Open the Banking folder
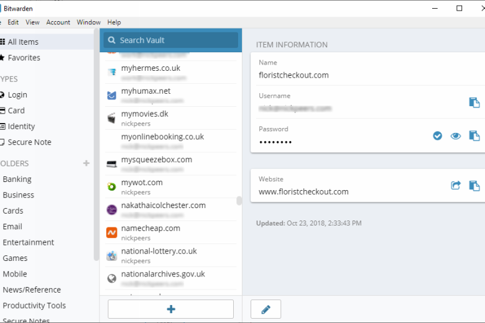This screenshot has width=485, height=323. 17,180
